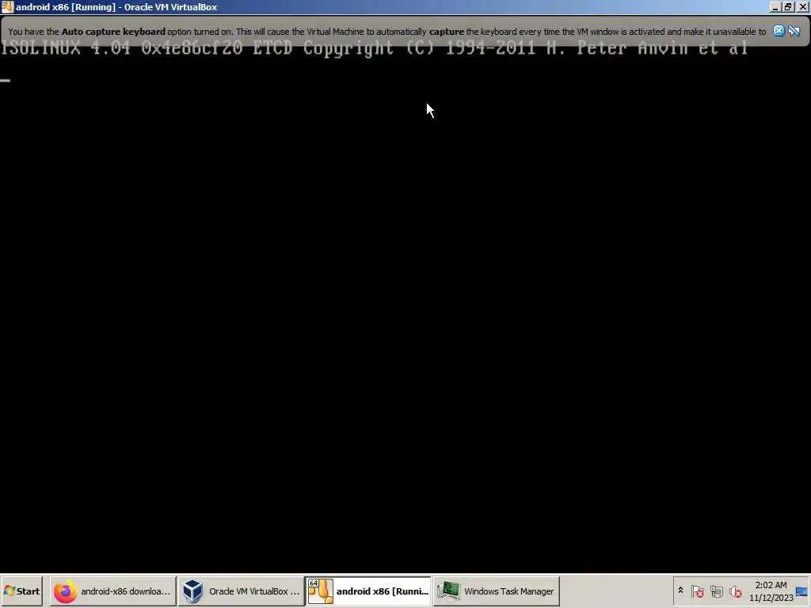The image size is (811, 608).
Task: Restore down the VirtualBox VM window
Action: tap(788, 6)
